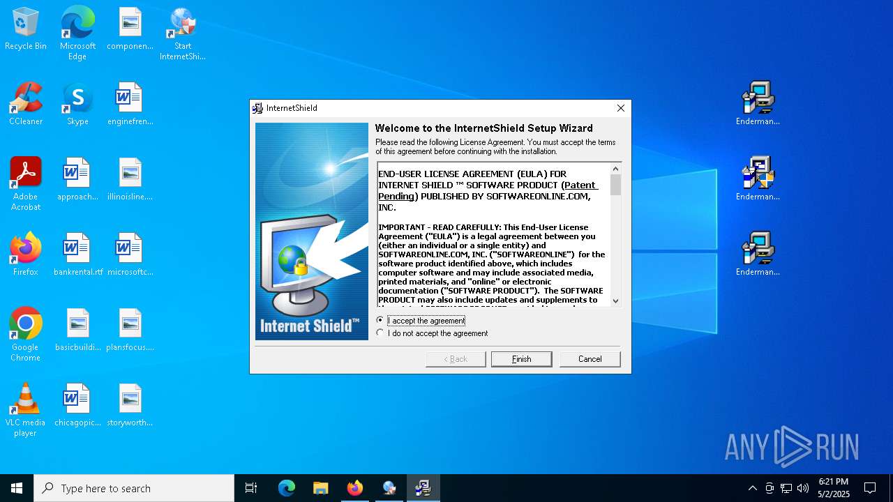Image resolution: width=893 pixels, height=502 pixels.
Task: Cancel the InternetShield installation
Action: [590, 359]
